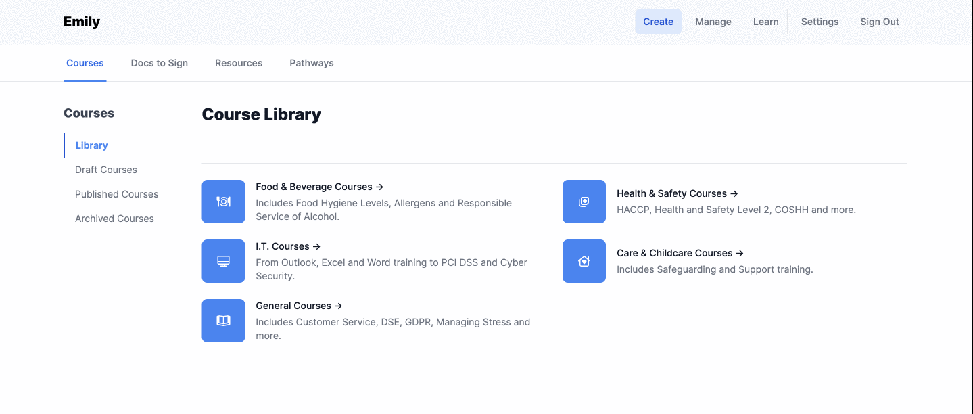Open Draft Courses in sidebar
Viewport: 973px width, 414px height.
click(x=106, y=170)
